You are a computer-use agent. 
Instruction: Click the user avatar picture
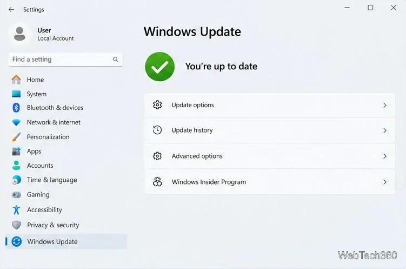[19, 34]
